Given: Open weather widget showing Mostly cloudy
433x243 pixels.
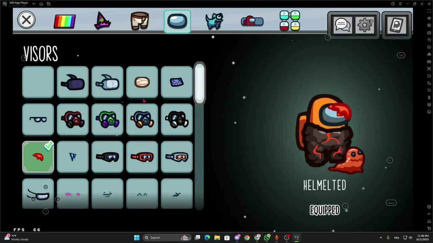Looking at the screenshot, I should click(x=16, y=238).
